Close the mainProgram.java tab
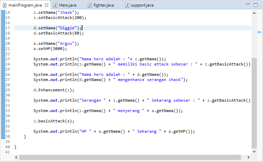The width and height of the screenshot is (263, 162). click(47, 5)
